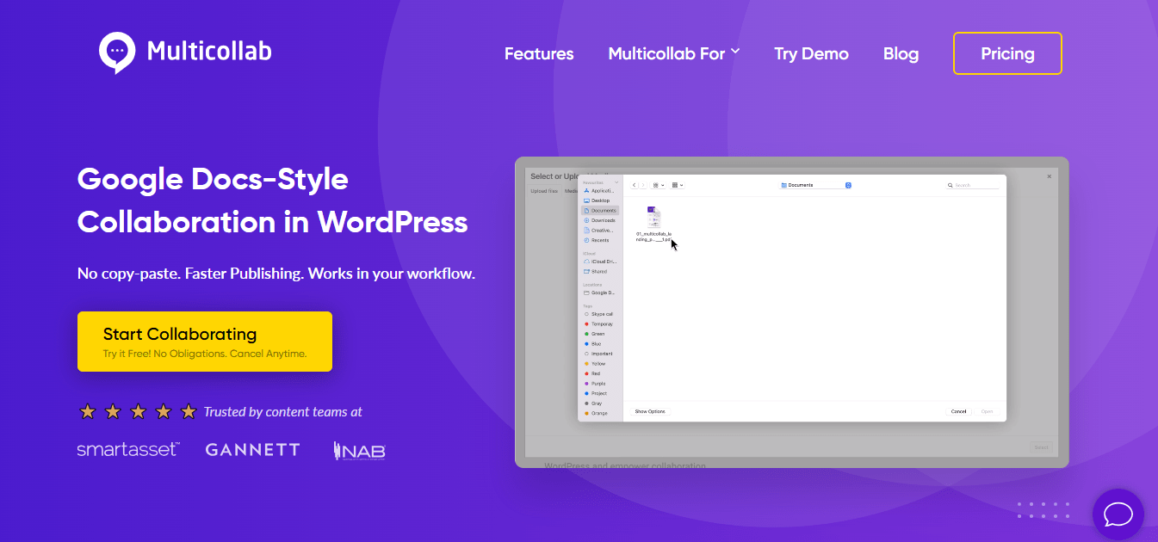Click the Start Collaborating button
The height and width of the screenshot is (542, 1158).
click(205, 342)
